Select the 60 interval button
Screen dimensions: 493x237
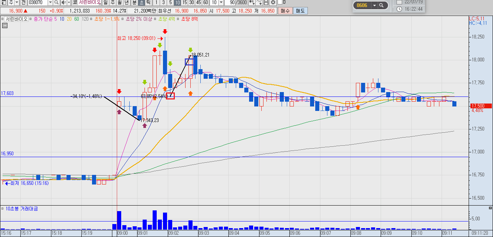click(205, 3)
